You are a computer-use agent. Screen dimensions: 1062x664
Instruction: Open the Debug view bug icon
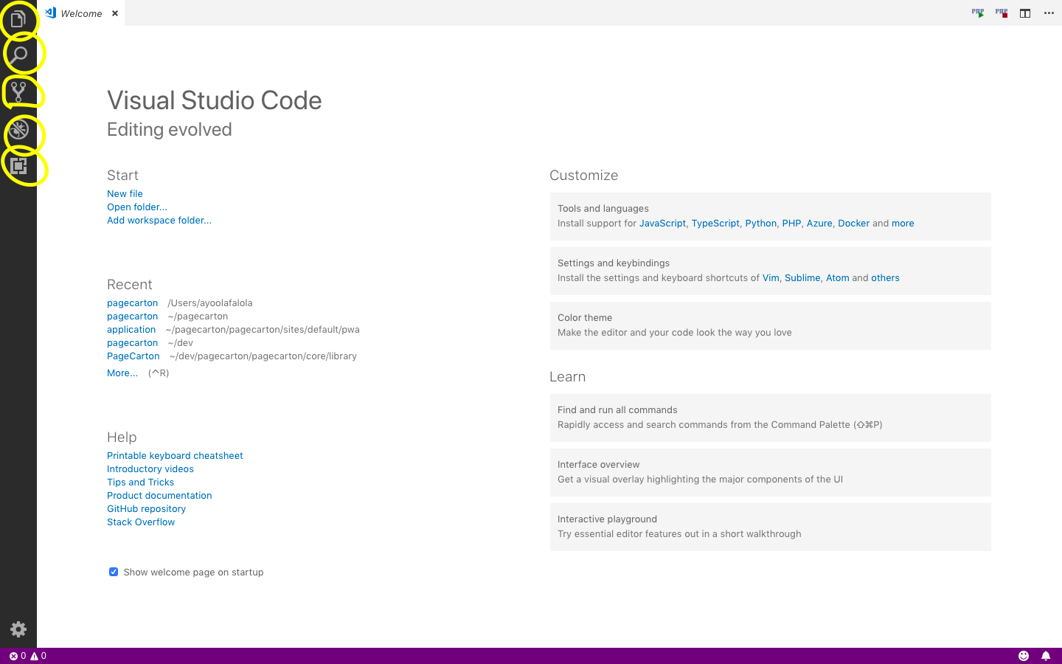pyautogui.click(x=18, y=129)
